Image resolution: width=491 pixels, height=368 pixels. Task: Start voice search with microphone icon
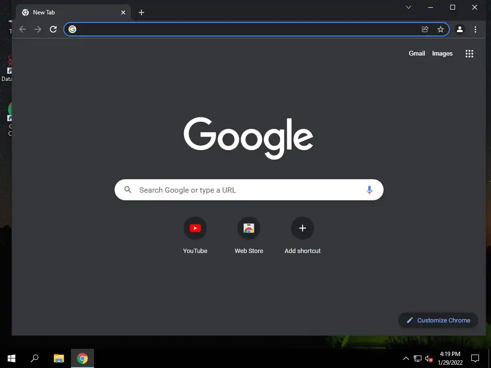coord(369,190)
